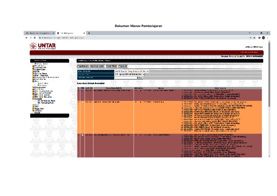This screenshot has width=277, height=196.
Task: Select the radio button in the orange row 2
Action: 82,102
